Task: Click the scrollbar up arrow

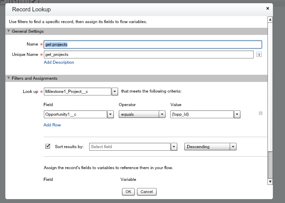Action: coord(270,20)
